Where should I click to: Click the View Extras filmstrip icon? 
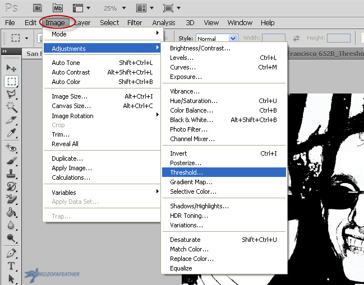78,8
